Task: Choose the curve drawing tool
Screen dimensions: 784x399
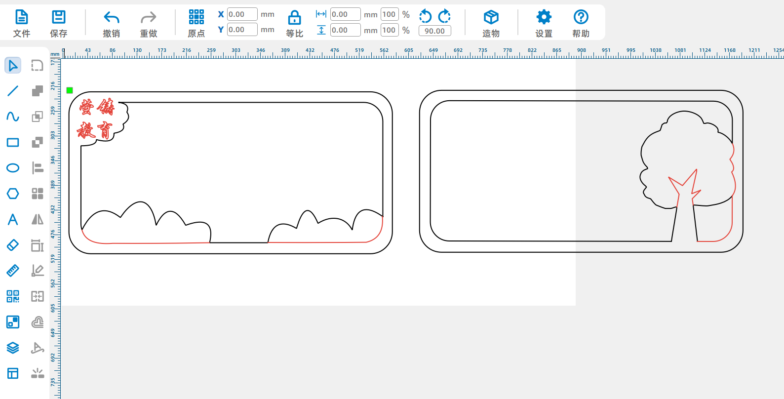Action: tap(13, 117)
